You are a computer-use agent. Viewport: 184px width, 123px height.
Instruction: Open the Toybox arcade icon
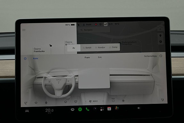(x=117, y=108)
